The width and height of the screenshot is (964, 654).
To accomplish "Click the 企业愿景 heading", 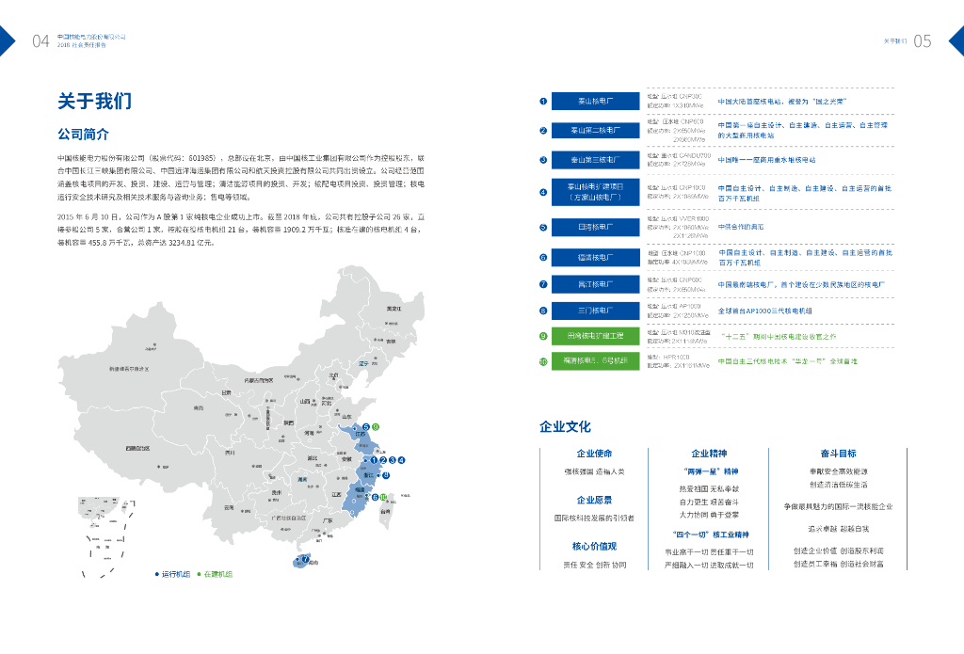I will [x=594, y=500].
